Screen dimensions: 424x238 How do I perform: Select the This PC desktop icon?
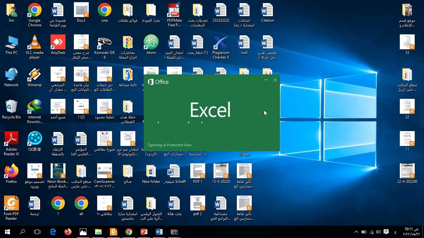click(11, 45)
